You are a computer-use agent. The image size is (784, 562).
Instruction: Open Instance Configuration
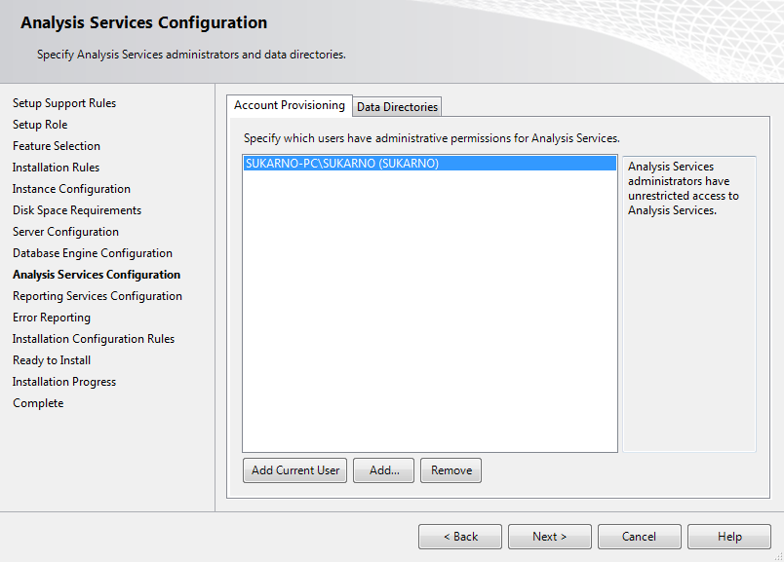click(x=70, y=188)
